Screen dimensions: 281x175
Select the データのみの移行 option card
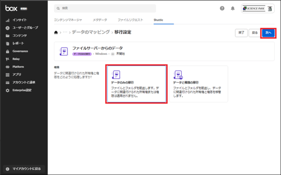[x=136, y=84]
